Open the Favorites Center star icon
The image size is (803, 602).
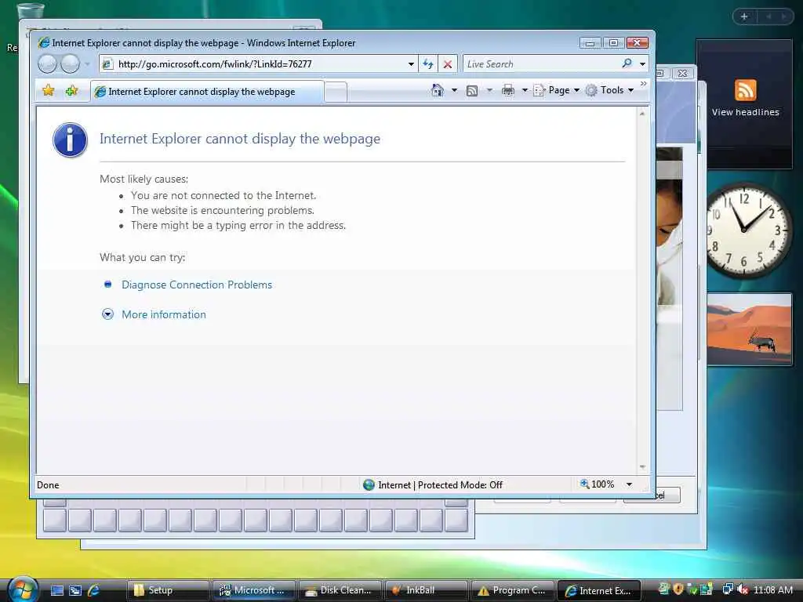48,91
